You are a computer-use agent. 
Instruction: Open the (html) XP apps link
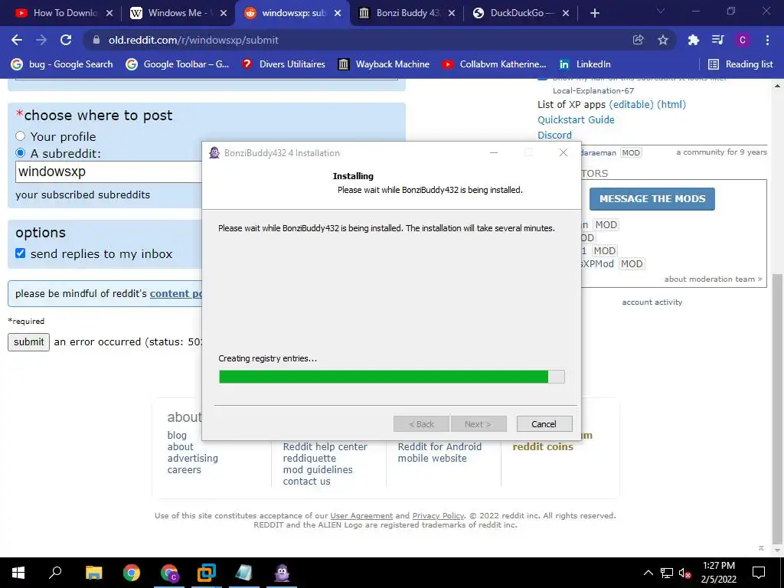point(671,104)
